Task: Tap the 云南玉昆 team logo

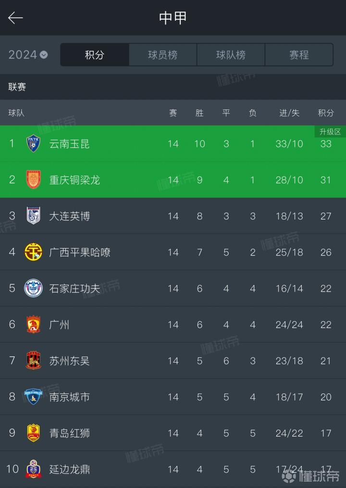Action: tap(33, 144)
